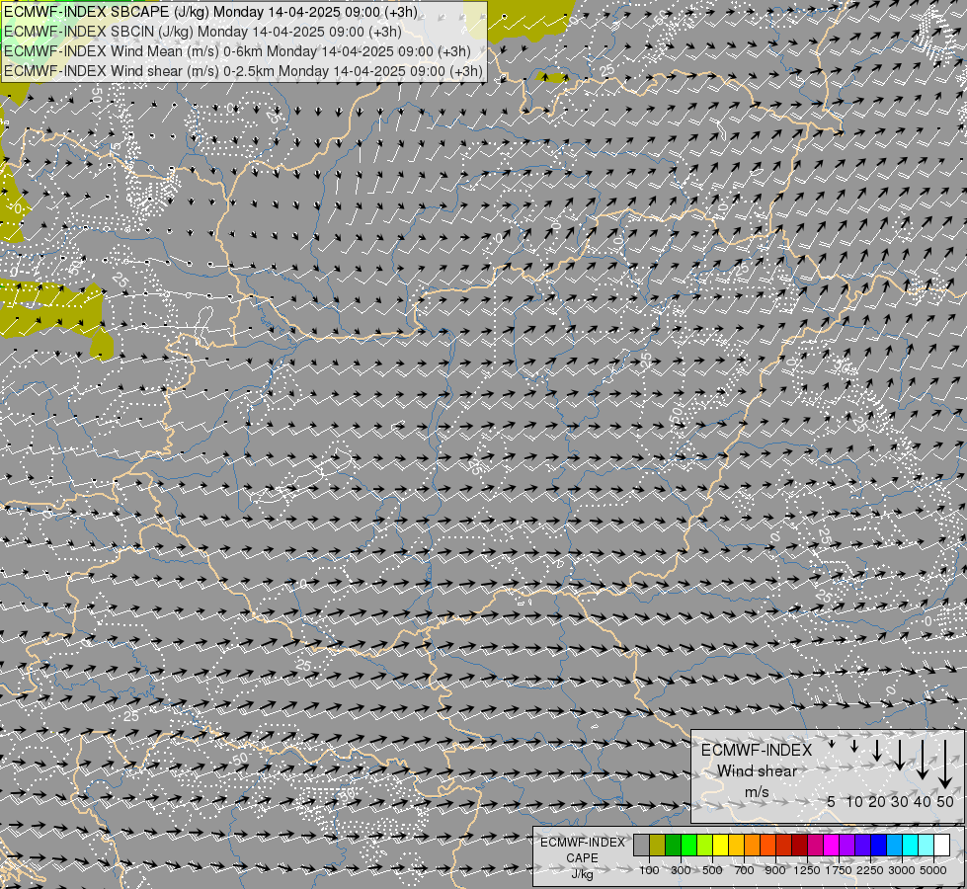Click the 50 m/s arrow in shear legend

click(945, 765)
